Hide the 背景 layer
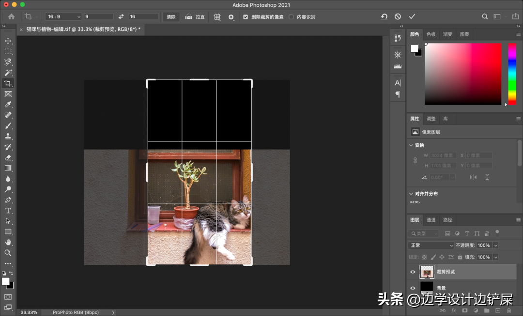 (x=413, y=288)
